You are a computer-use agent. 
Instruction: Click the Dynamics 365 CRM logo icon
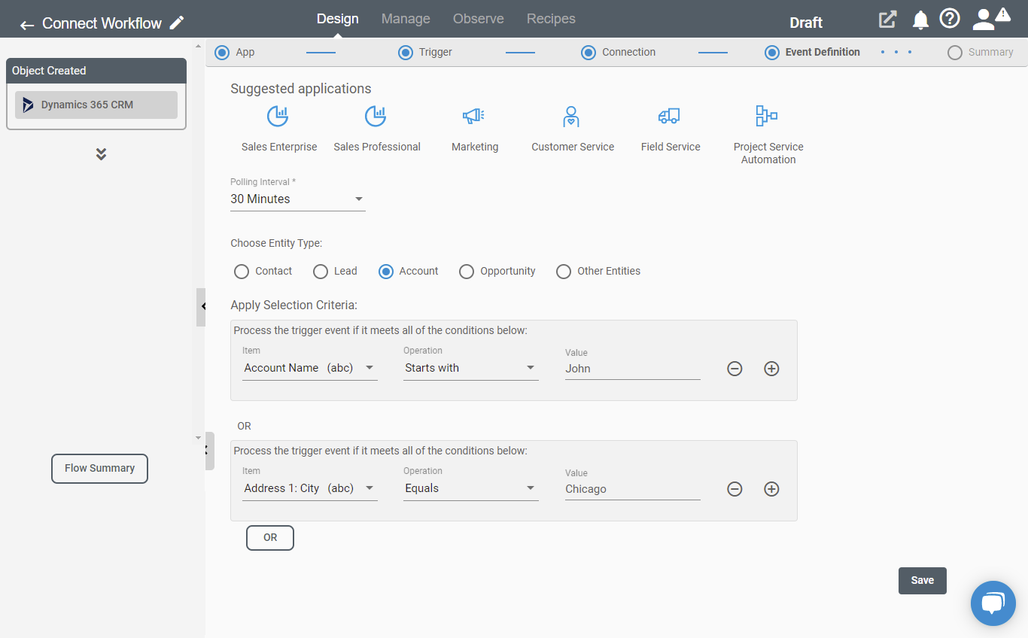point(28,105)
